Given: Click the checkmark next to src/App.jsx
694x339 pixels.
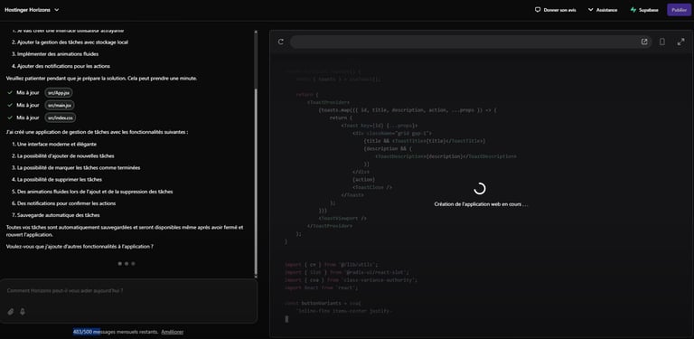Looking at the screenshot, I should [x=10, y=93].
